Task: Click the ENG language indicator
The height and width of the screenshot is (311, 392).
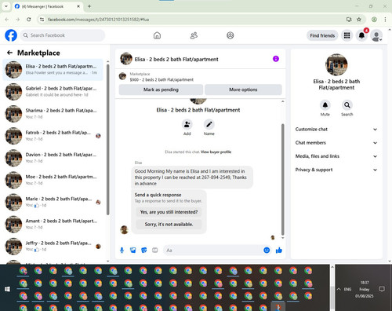Action: click(x=347, y=289)
